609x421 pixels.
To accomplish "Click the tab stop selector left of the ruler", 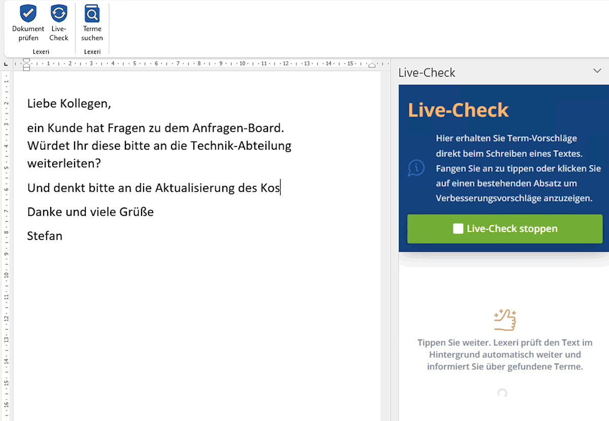I will pos(7,64).
